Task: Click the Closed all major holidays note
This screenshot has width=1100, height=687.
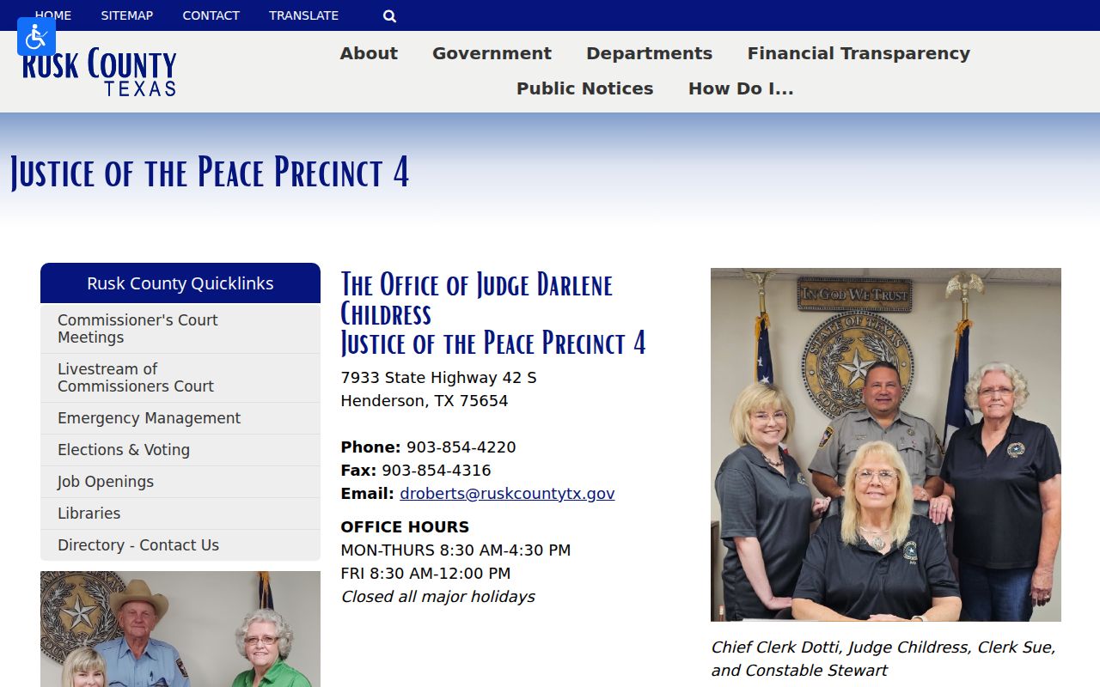Action: (x=438, y=597)
